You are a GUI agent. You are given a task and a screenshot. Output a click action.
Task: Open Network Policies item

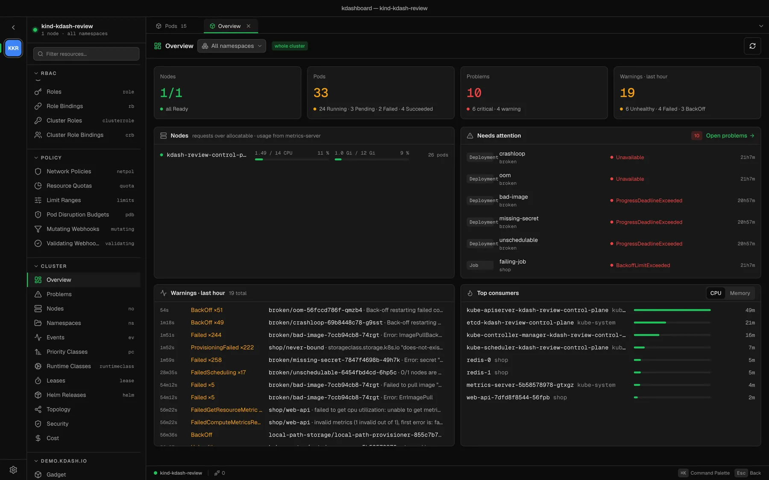click(x=84, y=172)
